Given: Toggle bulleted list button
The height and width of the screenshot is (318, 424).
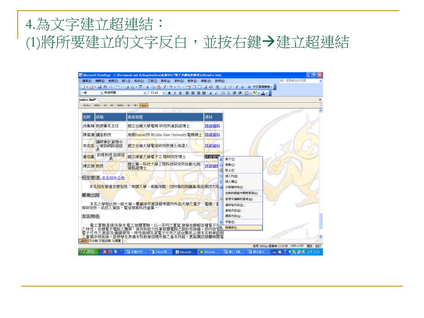Looking at the screenshot, I should [229, 93].
